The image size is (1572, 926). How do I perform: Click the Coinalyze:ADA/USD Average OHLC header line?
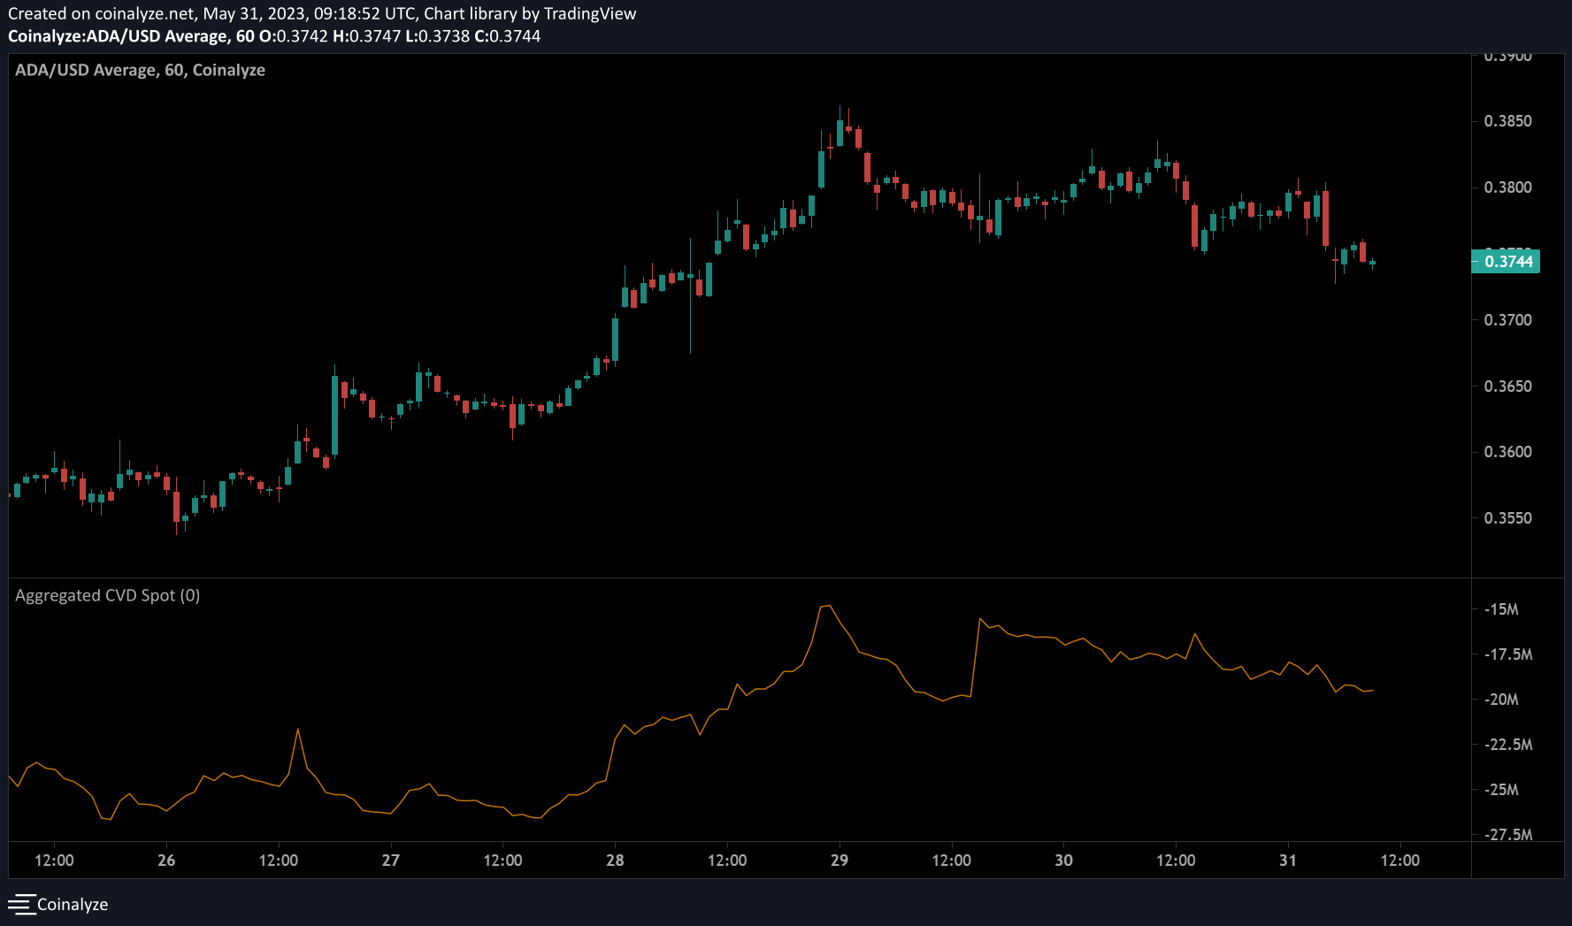click(274, 36)
